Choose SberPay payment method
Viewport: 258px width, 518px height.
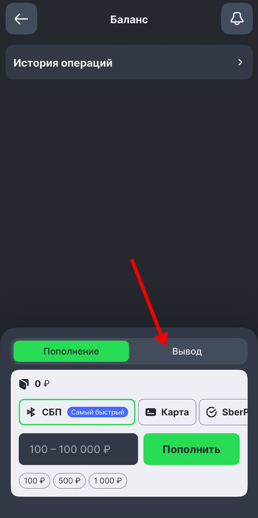(224, 412)
